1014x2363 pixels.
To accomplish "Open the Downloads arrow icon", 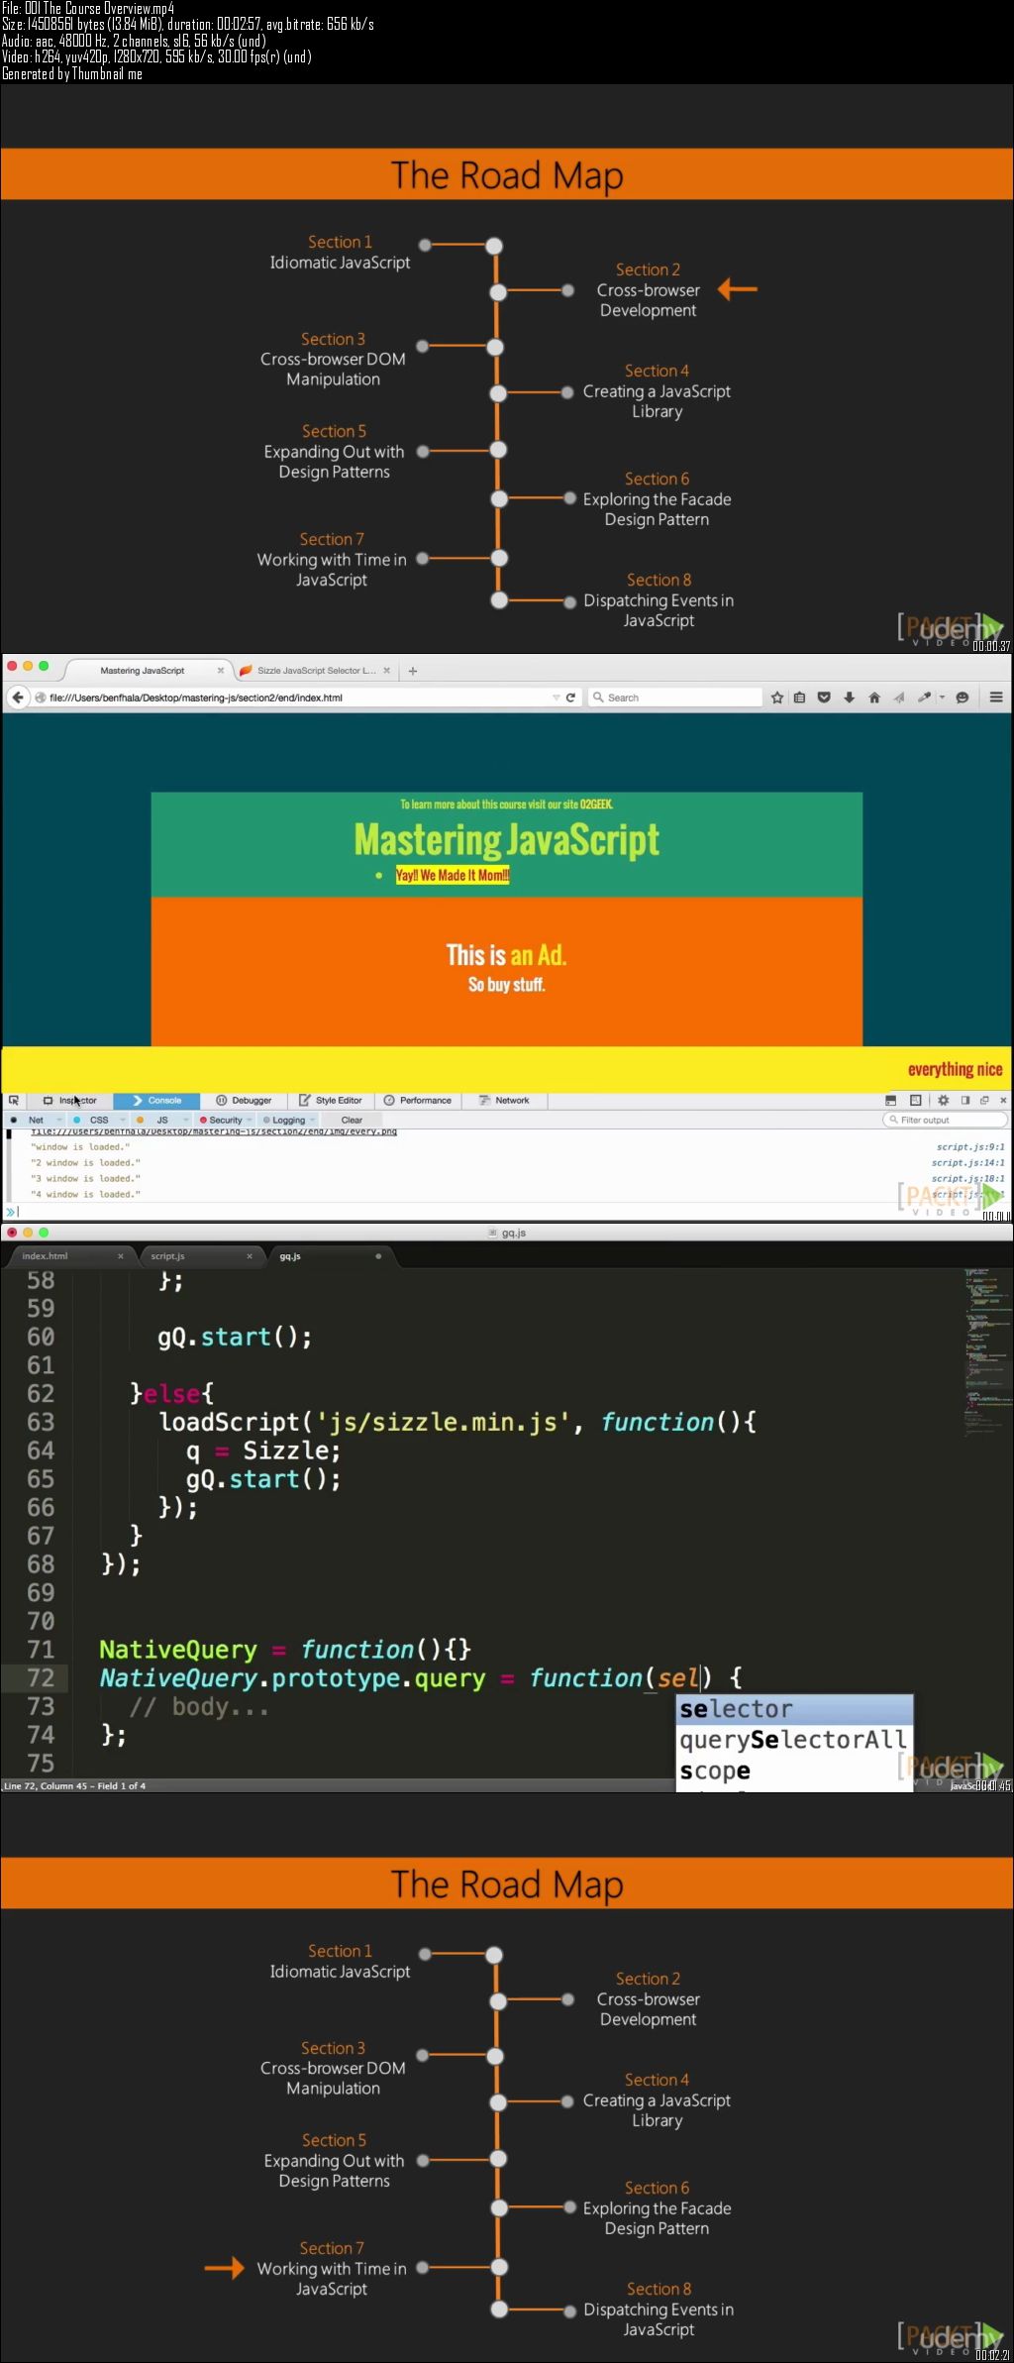I will (849, 698).
